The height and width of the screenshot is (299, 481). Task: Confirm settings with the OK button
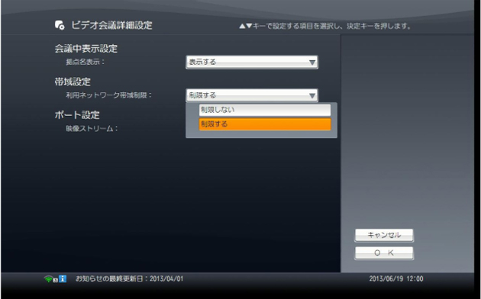(x=384, y=253)
